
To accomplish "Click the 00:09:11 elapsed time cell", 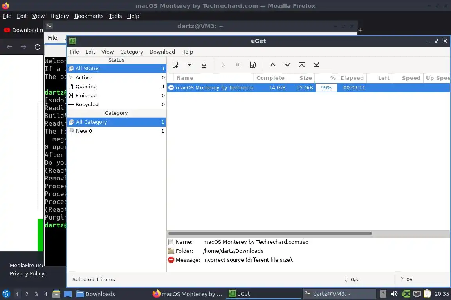I will [354, 87].
